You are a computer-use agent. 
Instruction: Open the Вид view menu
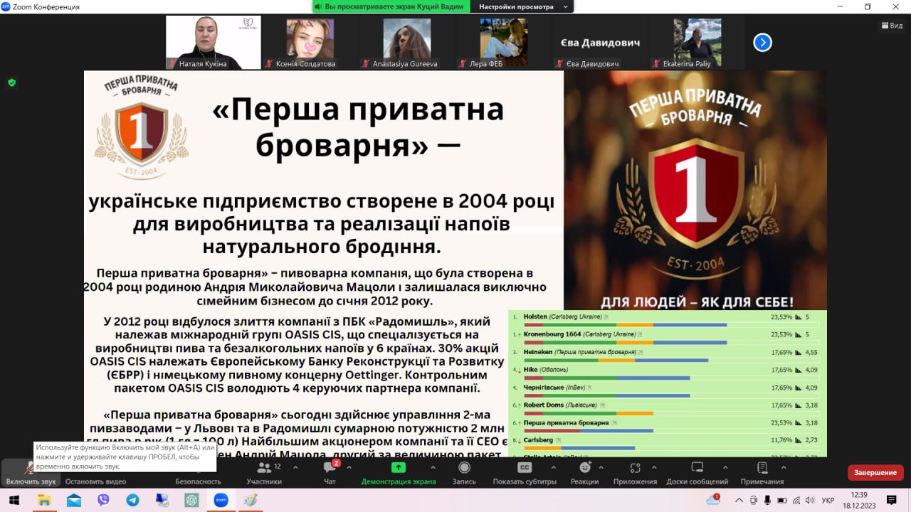(x=892, y=25)
